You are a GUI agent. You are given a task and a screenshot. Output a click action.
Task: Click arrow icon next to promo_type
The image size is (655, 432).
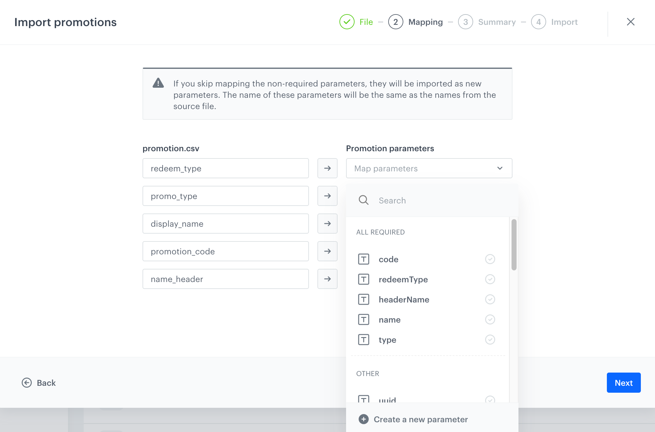point(327,196)
